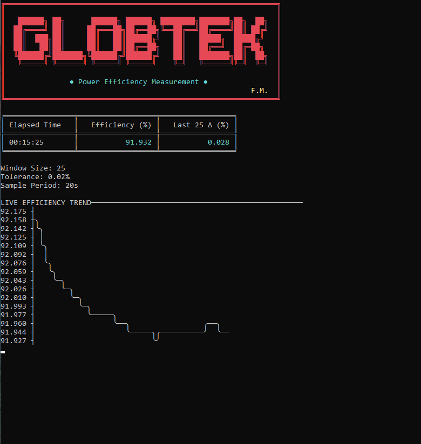The width and height of the screenshot is (421, 444).
Task: Click the Efficiency (%) column header
Action: click(121, 125)
